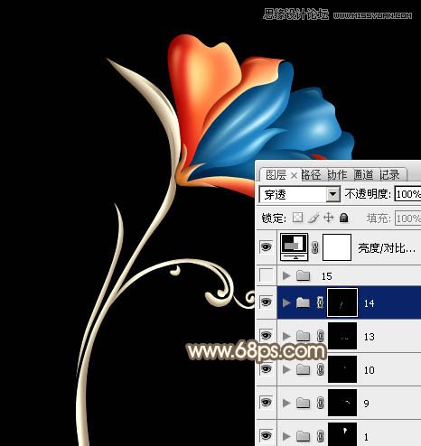Hide the 亮度/对比 adjustment layer
Screen dimensions: 421x446
click(x=266, y=247)
